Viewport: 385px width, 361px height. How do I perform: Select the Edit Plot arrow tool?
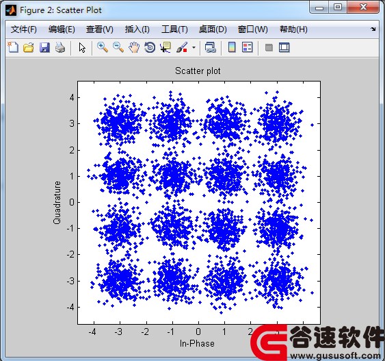coord(82,47)
